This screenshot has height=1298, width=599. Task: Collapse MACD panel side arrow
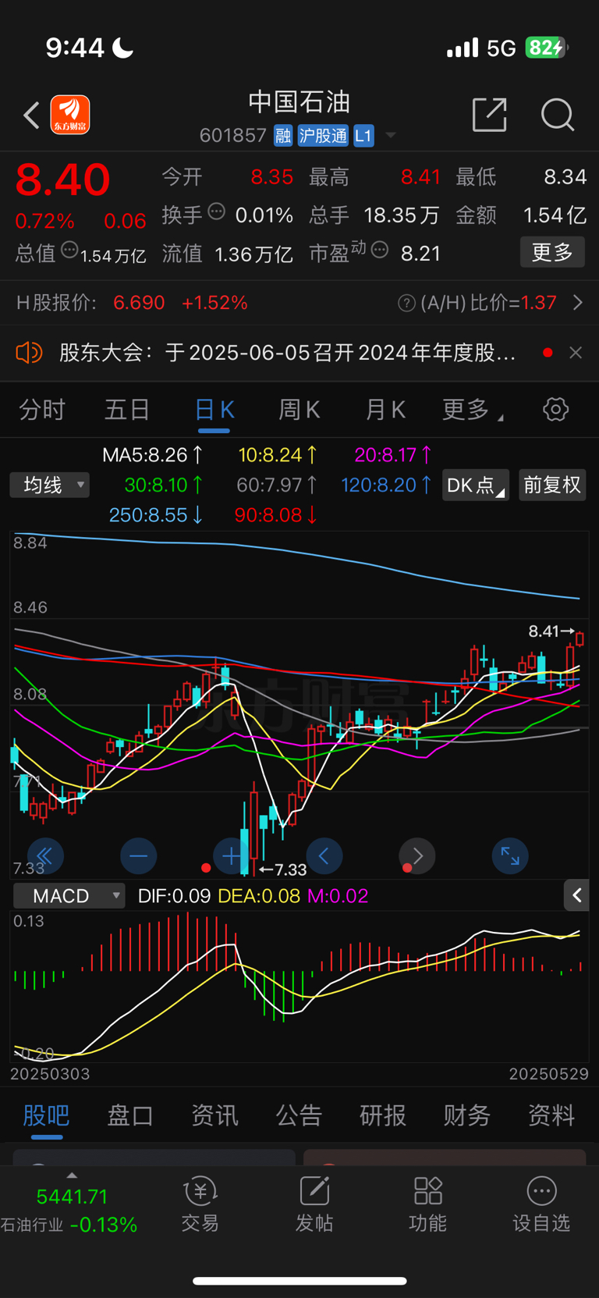click(x=576, y=895)
